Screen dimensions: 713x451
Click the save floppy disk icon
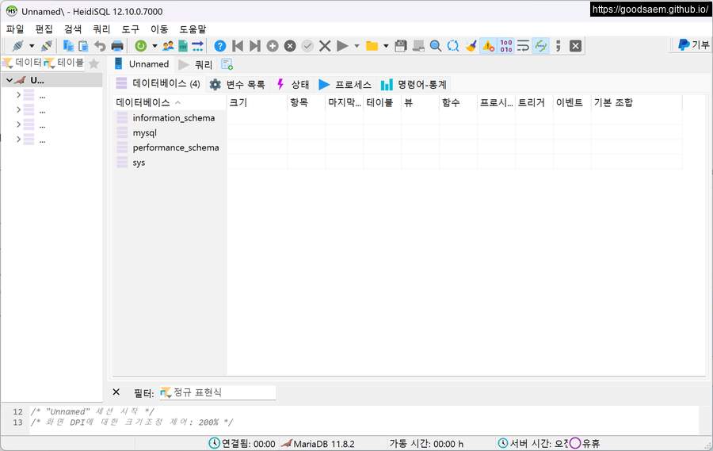pyautogui.click(x=401, y=46)
